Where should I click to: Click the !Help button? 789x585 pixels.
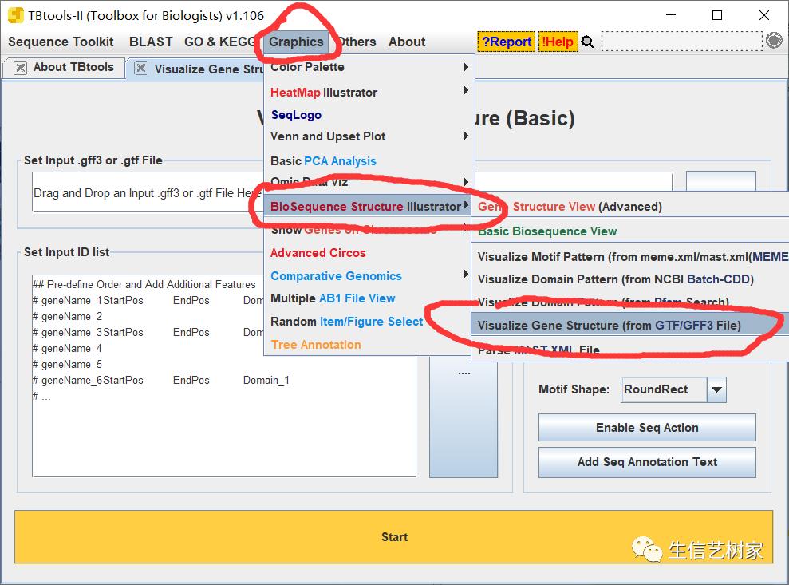click(x=557, y=42)
